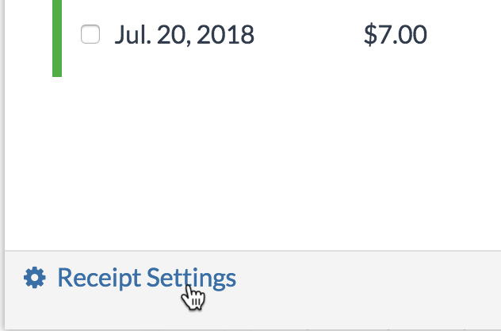Click the green status bar on the row
Image resolution: width=501 pixels, height=331 pixels.
(x=57, y=38)
